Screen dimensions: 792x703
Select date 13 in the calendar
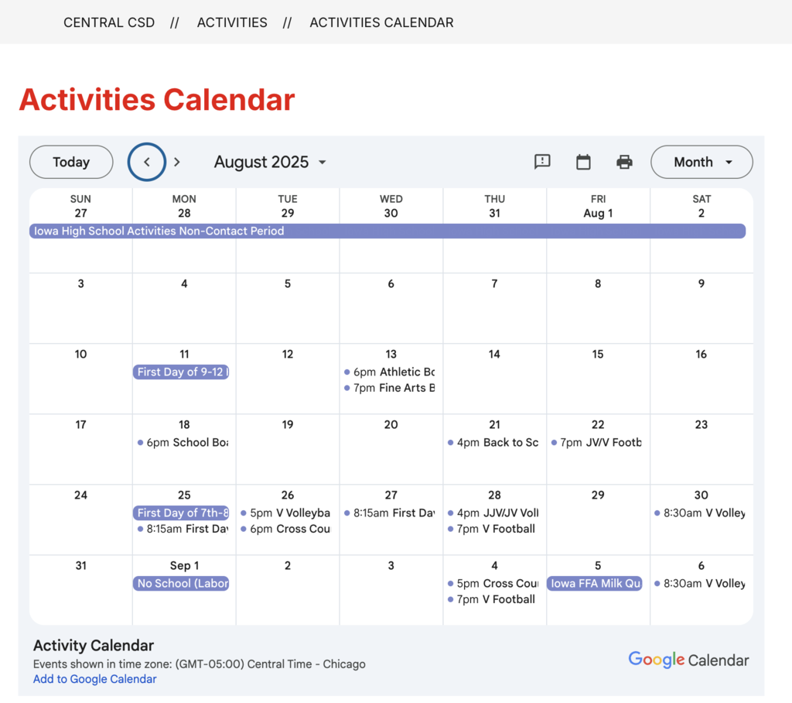pos(391,354)
